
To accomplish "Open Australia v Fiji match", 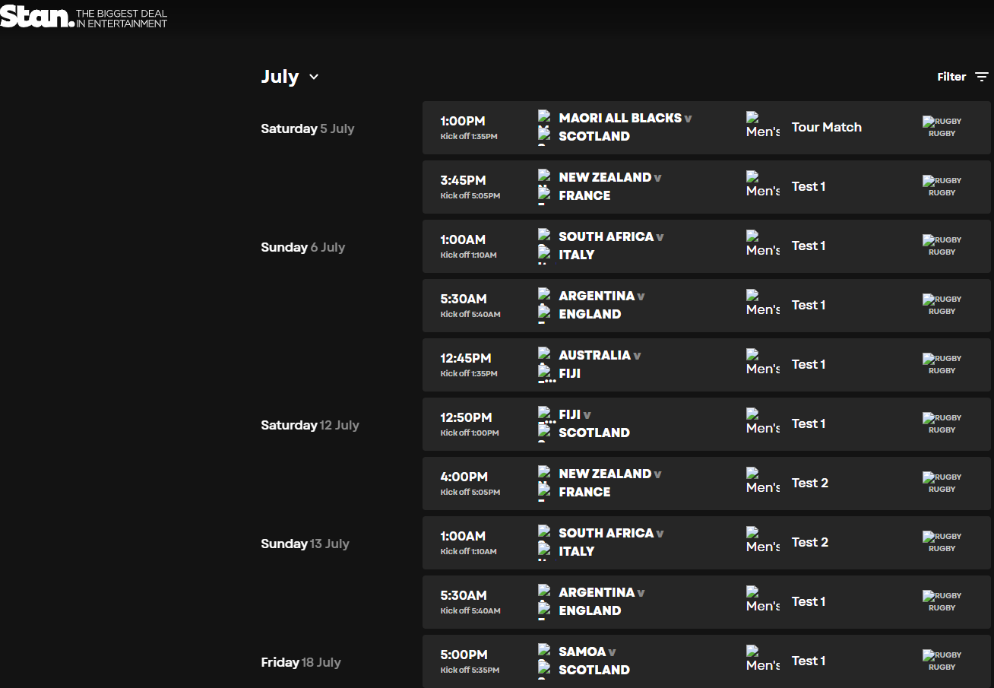I will click(707, 365).
